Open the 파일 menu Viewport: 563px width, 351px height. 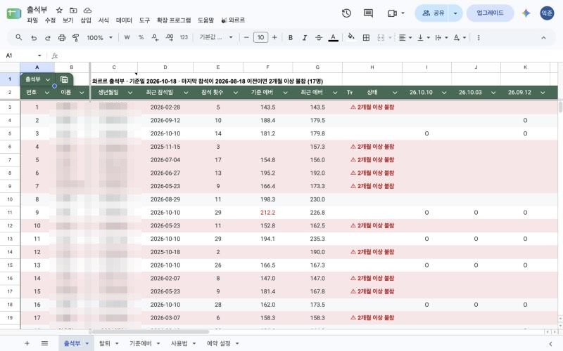[x=32, y=20]
